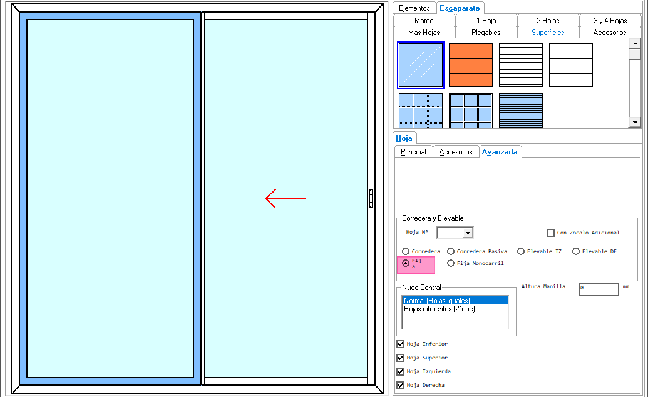The image size is (648, 397).
Task: Select the left fixed sash in drawing
Action: pyautogui.click(x=110, y=199)
